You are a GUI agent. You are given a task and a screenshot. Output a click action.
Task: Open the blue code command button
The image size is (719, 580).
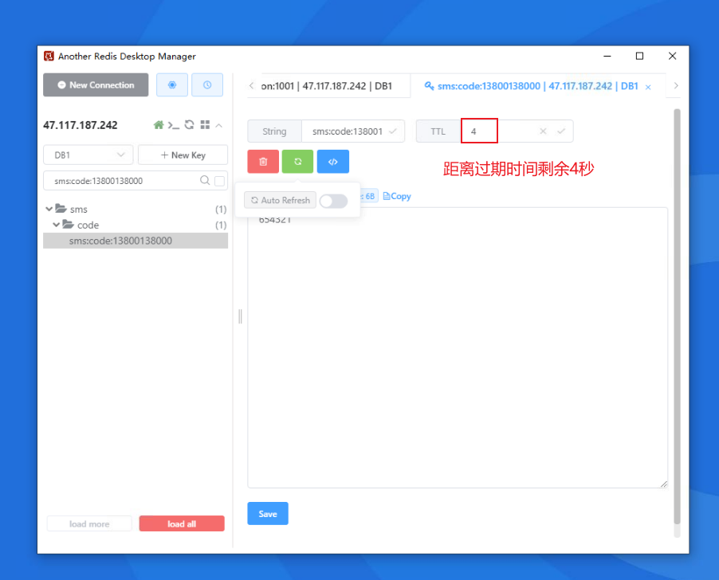pos(333,161)
